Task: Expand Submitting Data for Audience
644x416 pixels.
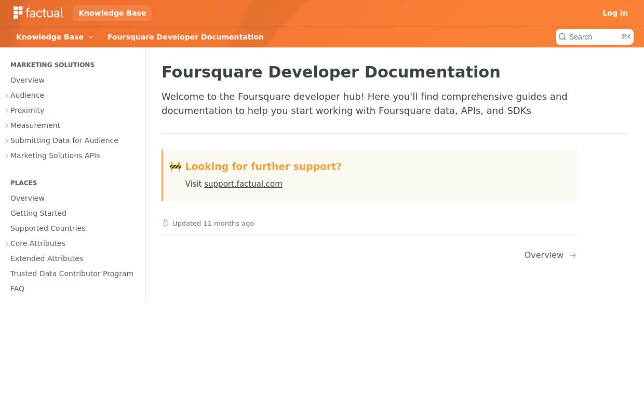Action: pos(7,141)
